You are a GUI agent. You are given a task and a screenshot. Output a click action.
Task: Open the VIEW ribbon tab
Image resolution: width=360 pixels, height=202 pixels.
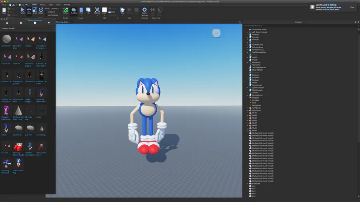[58, 4]
